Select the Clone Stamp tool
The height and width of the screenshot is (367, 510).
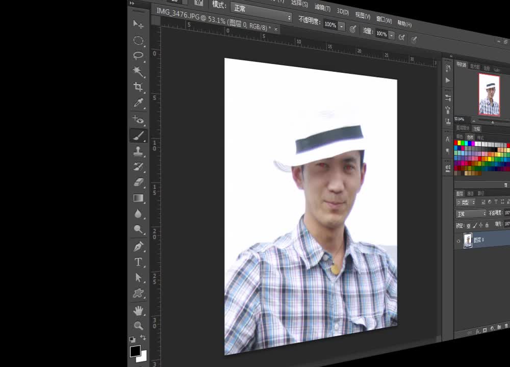138,151
